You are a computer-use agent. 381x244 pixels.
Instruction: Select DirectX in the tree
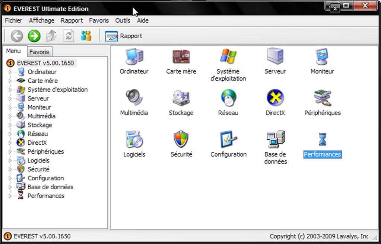point(37,143)
